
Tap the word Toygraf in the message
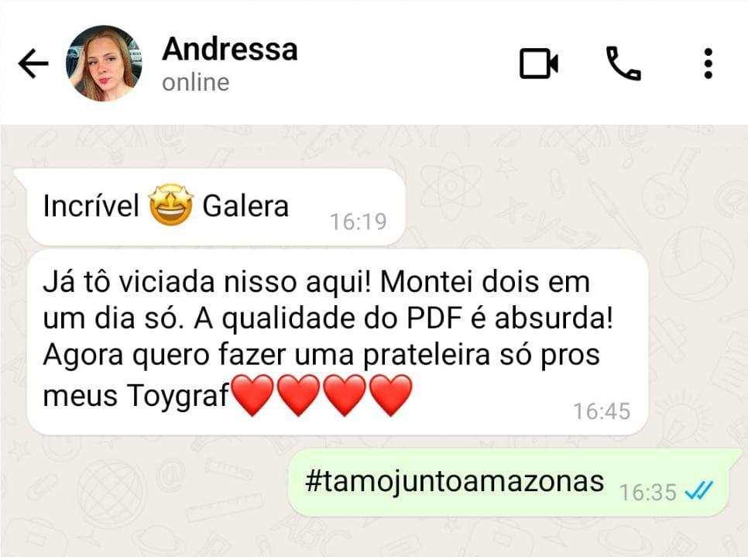[x=178, y=396]
